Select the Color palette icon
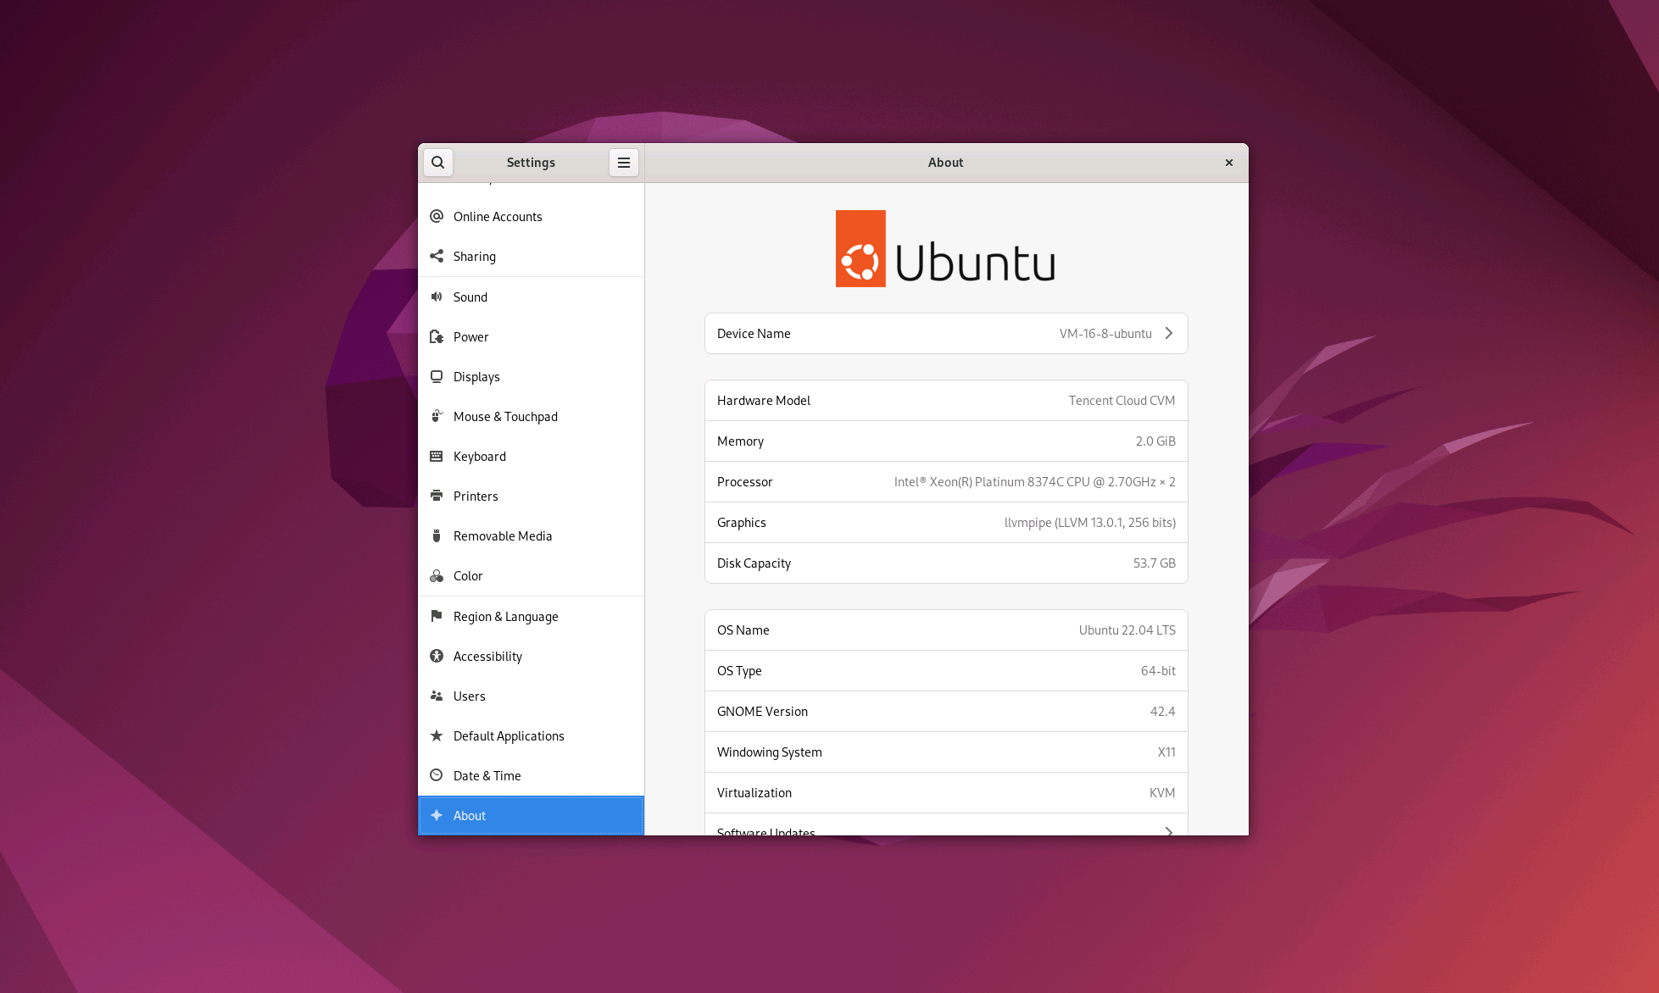The height and width of the screenshot is (993, 1659). click(x=437, y=575)
